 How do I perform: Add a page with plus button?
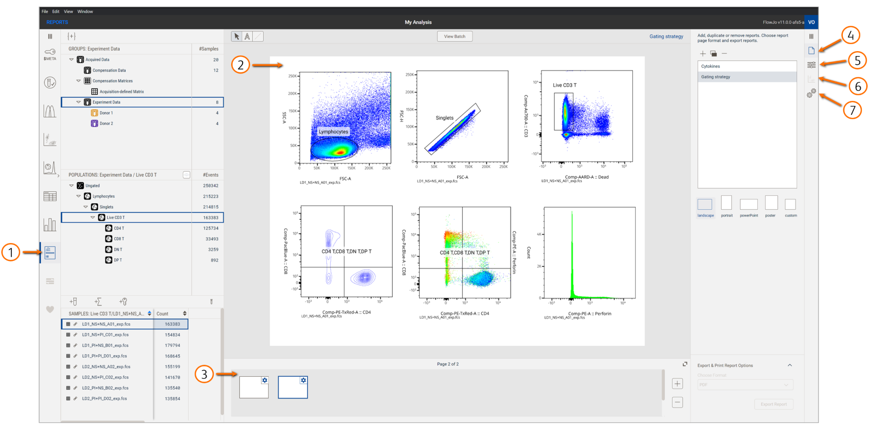678,384
